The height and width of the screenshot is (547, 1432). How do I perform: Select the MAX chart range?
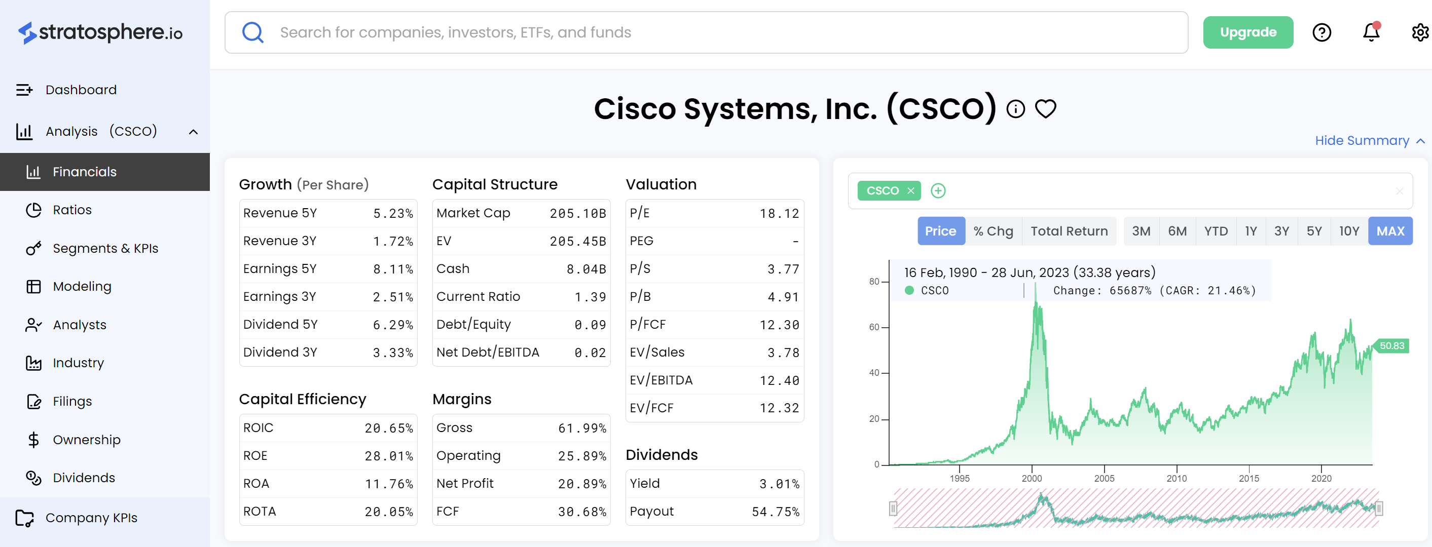[x=1390, y=231]
